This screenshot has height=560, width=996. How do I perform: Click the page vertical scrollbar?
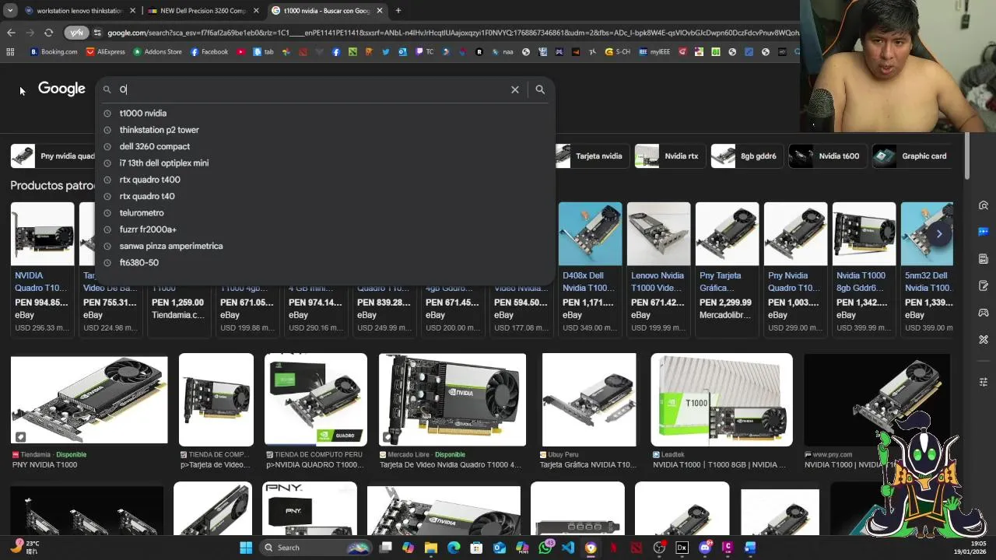(967, 156)
